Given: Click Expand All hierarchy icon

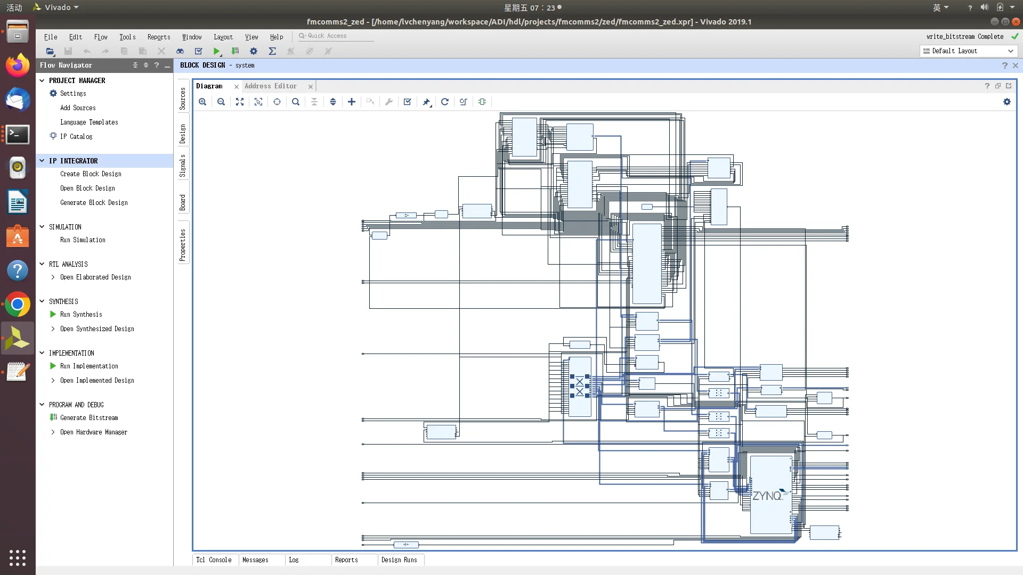Looking at the screenshot, I should click(333, 102).
